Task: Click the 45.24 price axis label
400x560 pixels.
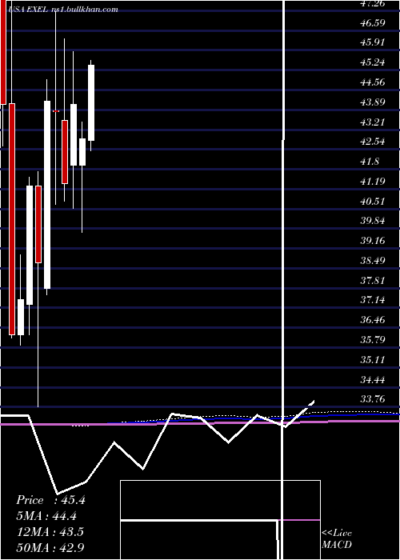Action: [x=373, y=62]
